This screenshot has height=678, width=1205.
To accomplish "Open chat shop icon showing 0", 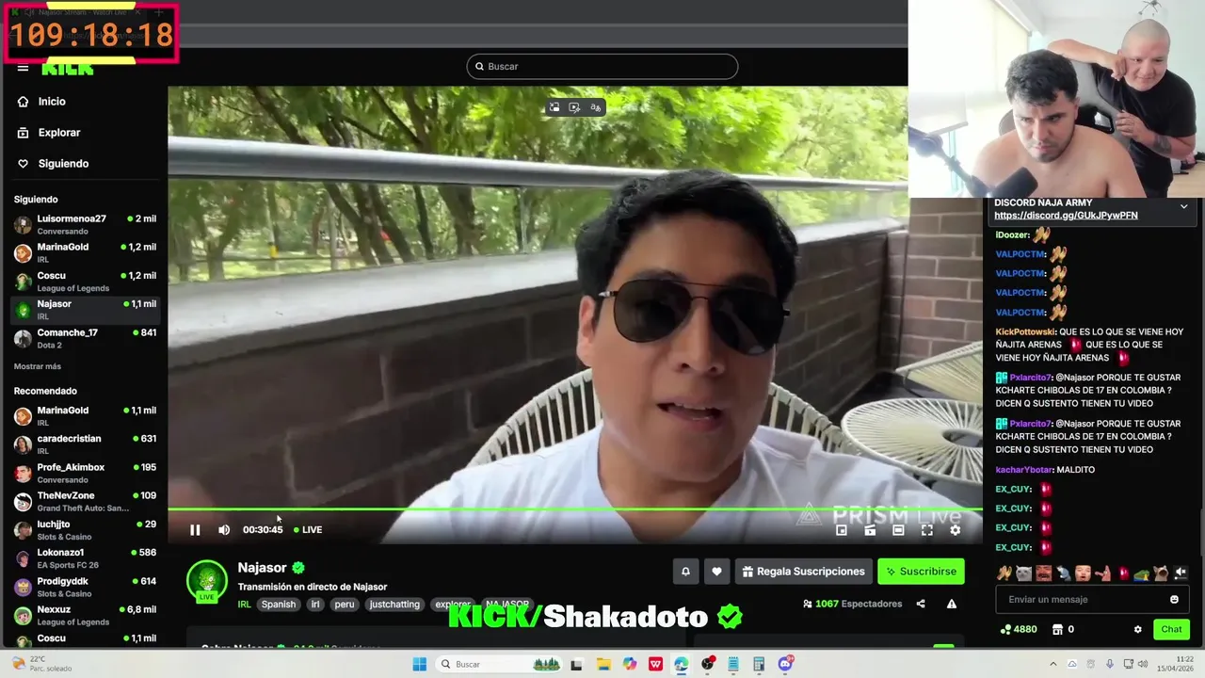I will tap(1063, 629).
